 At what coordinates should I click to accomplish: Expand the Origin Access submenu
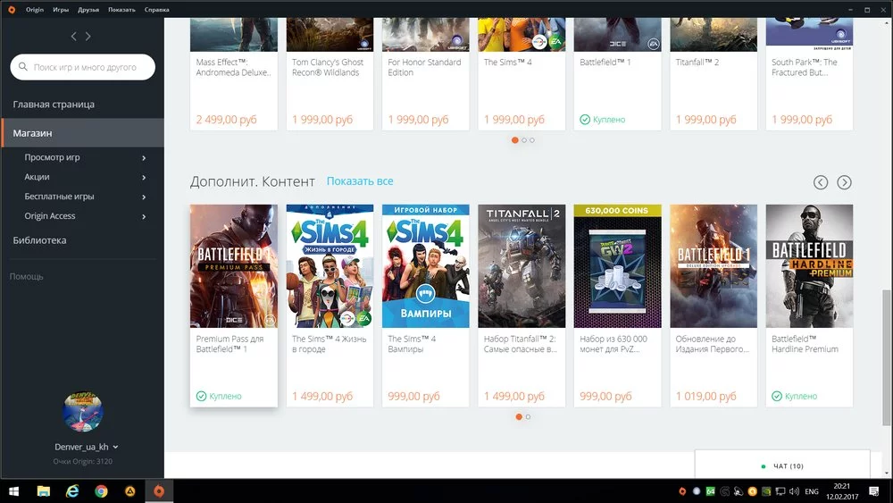click(144, 216)
